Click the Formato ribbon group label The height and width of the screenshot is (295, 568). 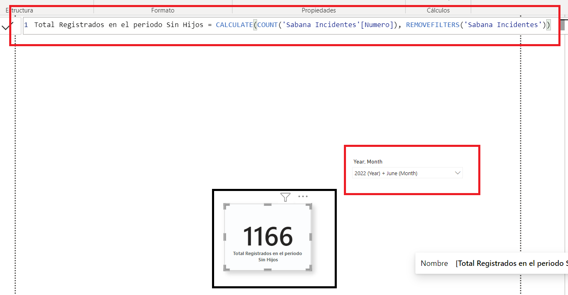pos(163,10)
